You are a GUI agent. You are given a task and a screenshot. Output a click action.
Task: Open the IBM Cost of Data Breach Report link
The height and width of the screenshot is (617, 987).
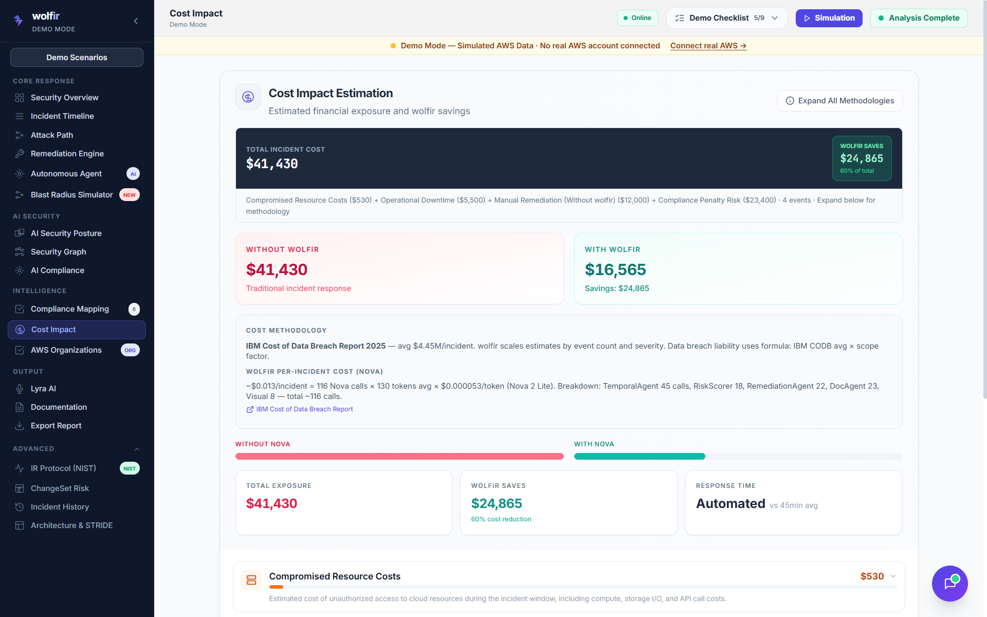coord(304,409)
